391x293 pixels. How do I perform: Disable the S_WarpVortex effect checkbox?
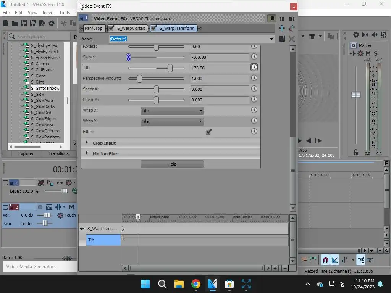(111, 28)
